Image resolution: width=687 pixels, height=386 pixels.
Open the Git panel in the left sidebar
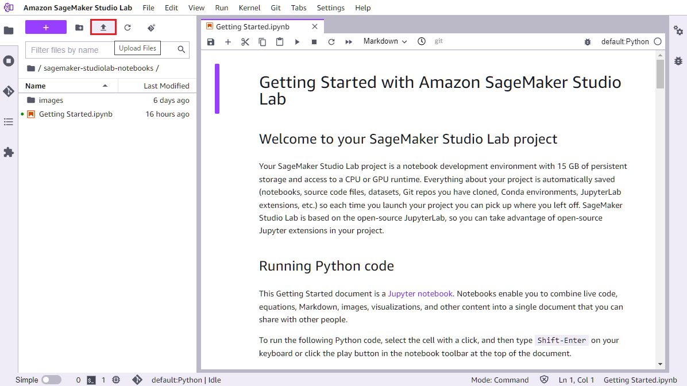[9, 91]
